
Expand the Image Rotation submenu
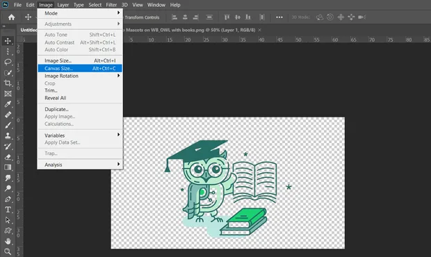(80, 76)
